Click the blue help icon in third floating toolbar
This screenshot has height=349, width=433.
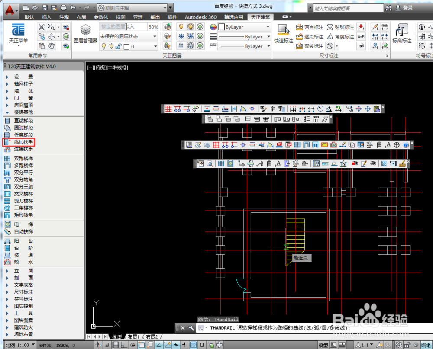click(x=405, y=145)
